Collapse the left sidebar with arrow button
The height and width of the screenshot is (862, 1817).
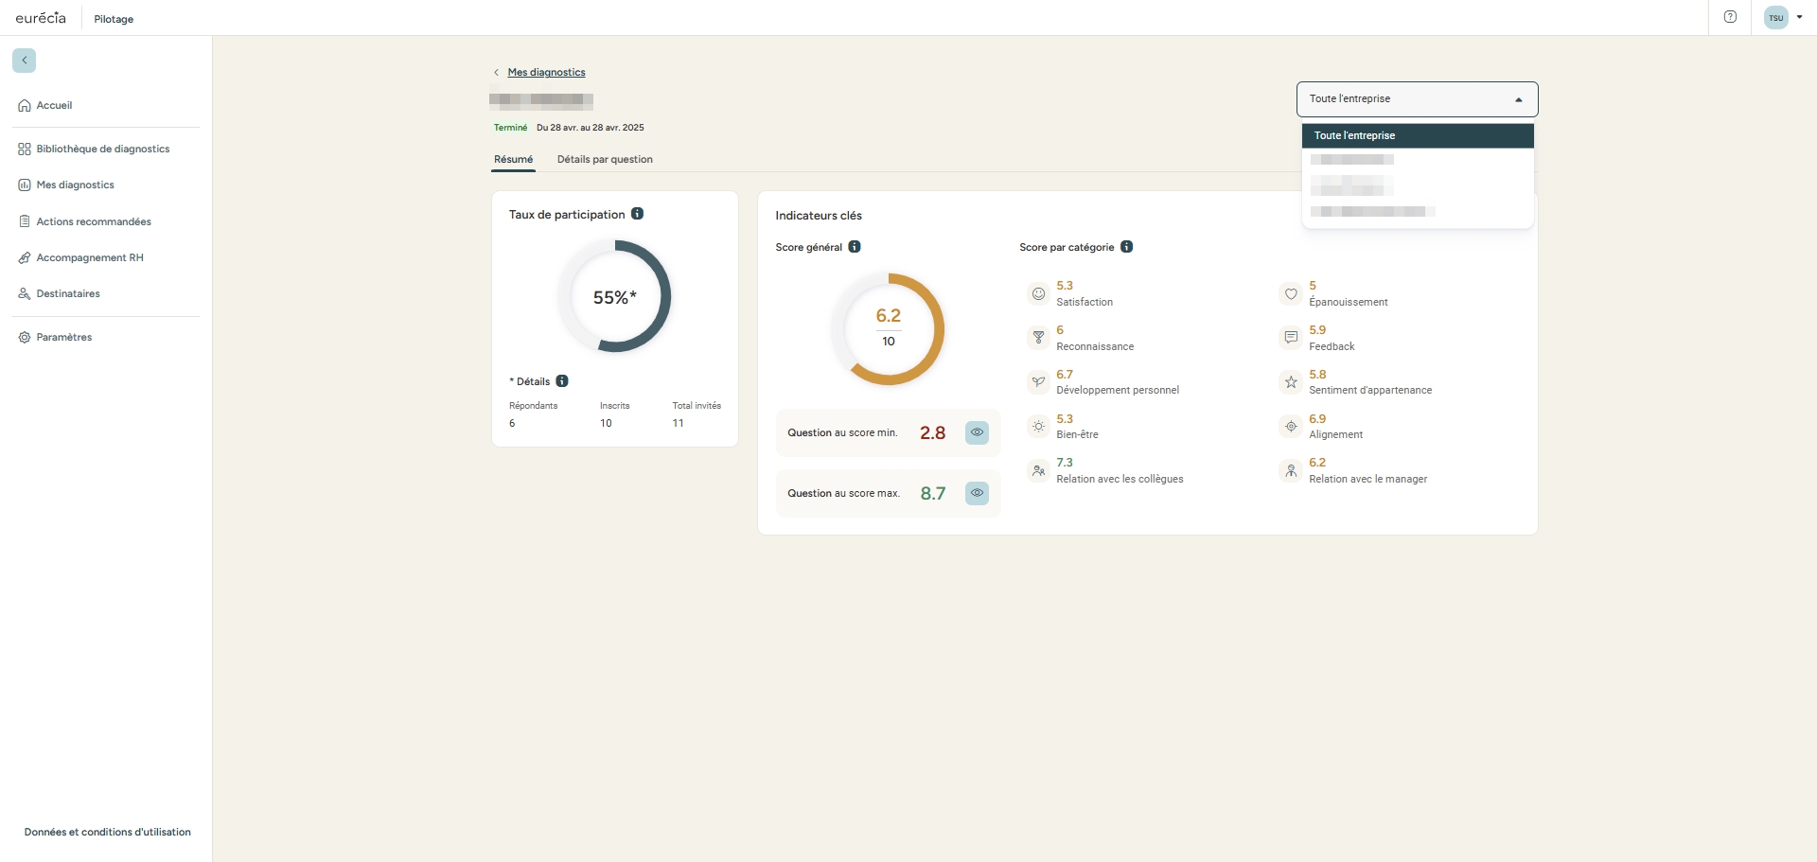(x=25, y=61)
